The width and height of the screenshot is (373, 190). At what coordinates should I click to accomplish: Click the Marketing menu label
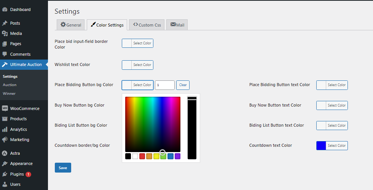pyautogui.click(x=20, y=140)
